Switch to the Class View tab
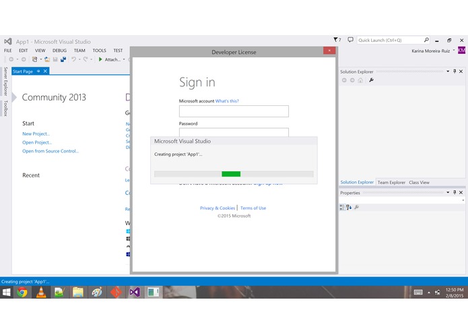Image resolution: width=468 pixels, height=333 pixels. [x=419, y=182]
